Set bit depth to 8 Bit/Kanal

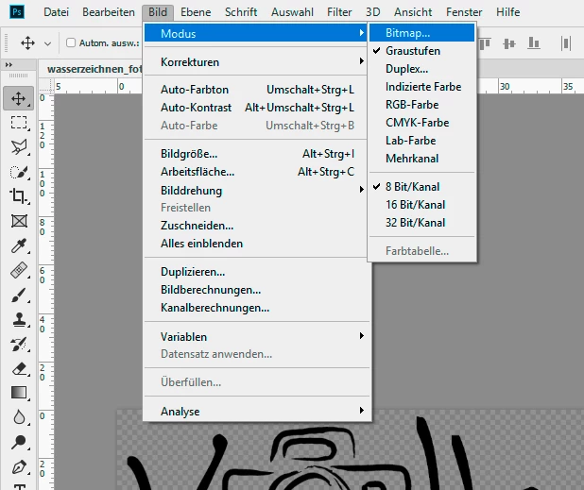click(422, 187)
